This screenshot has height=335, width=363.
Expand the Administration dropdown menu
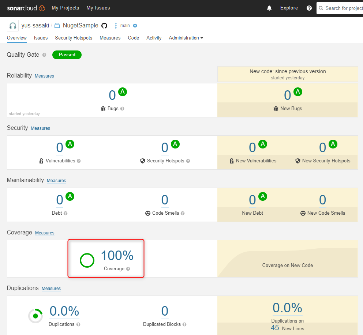tap(186, 38)
